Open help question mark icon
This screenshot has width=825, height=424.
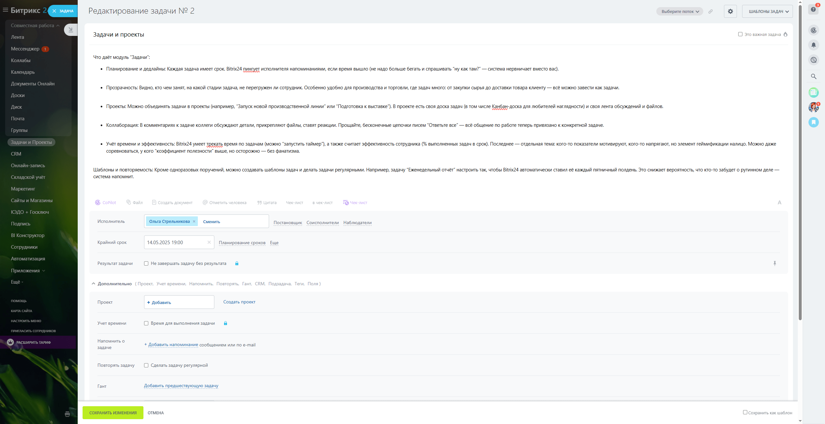813,9
